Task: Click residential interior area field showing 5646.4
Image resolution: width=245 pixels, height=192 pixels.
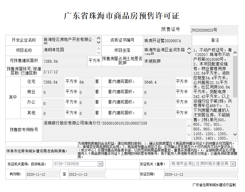Action: 159,82
